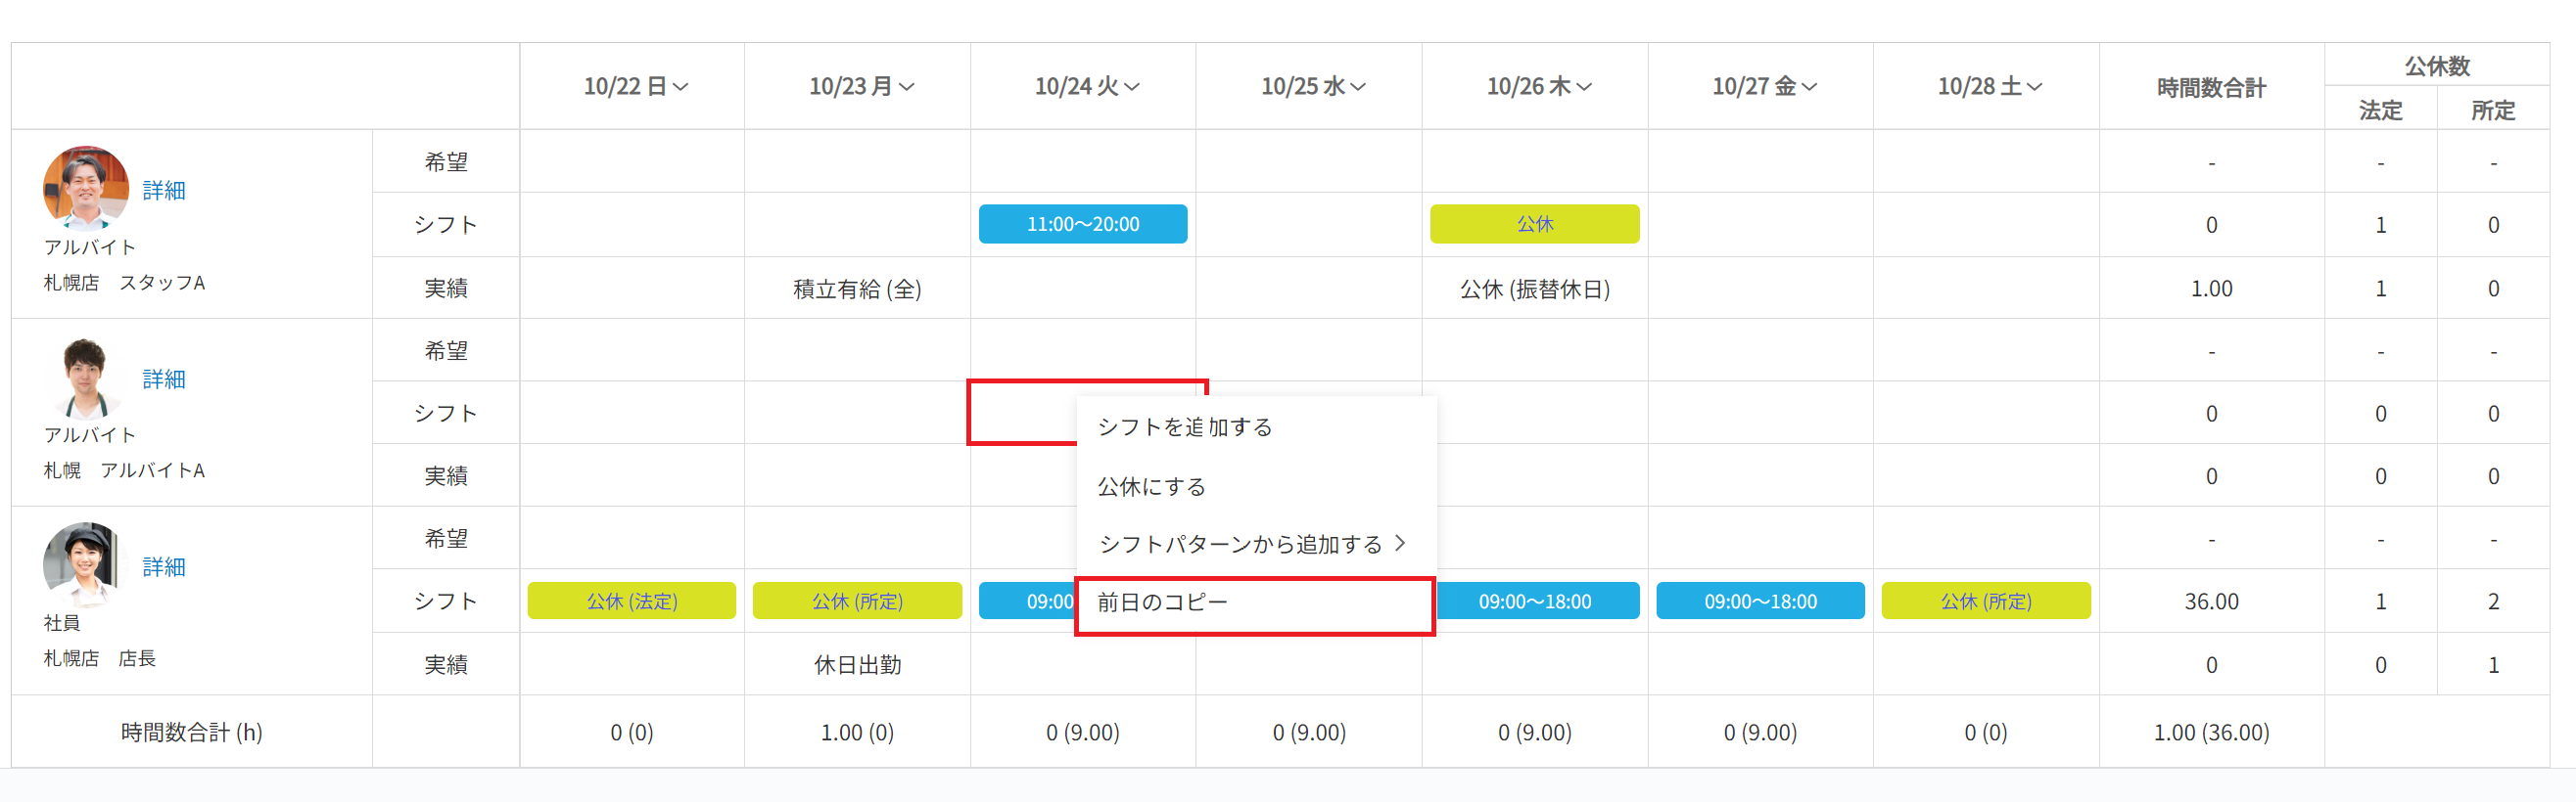Open the 10/23 月 column dropdown
This screenshot has width=2576, height=802.
point(861,87)
